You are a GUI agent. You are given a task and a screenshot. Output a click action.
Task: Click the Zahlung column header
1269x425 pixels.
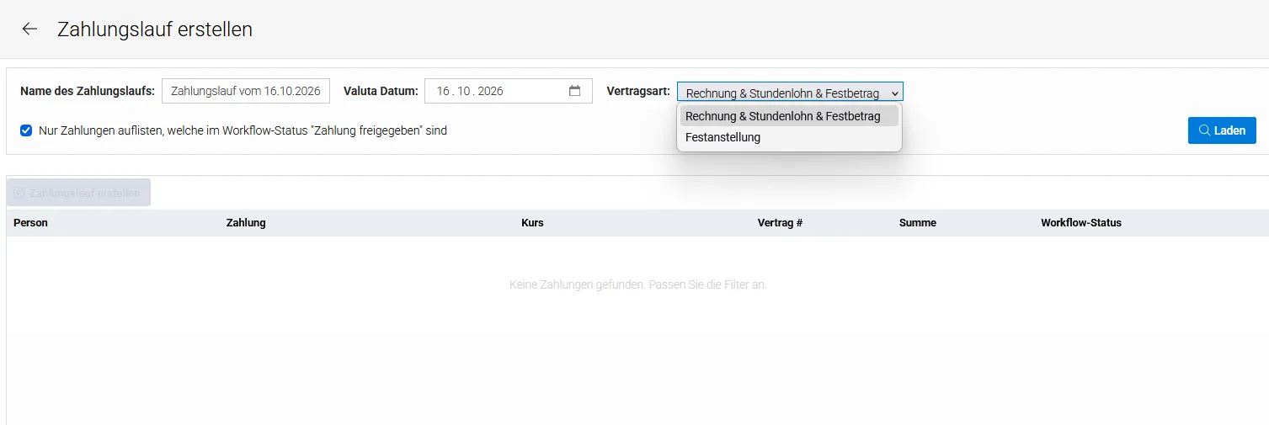point(246,223)
